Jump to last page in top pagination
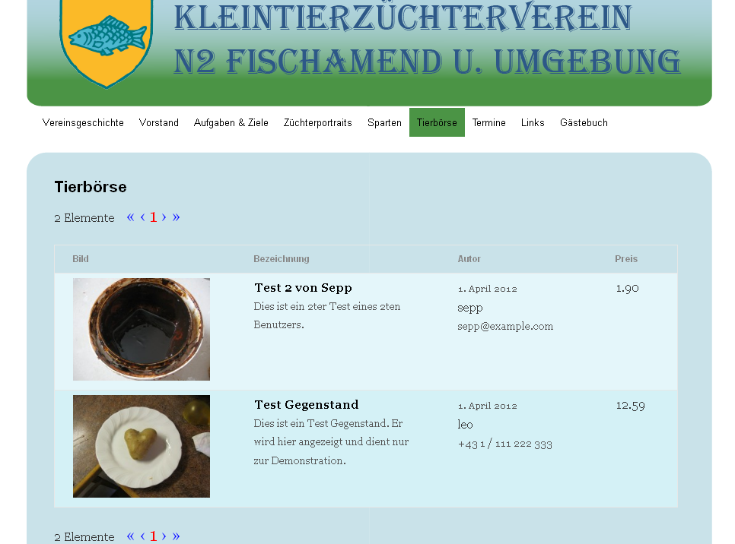The height and width of the screenshot is (544, 735). click(x=176, y=217)
